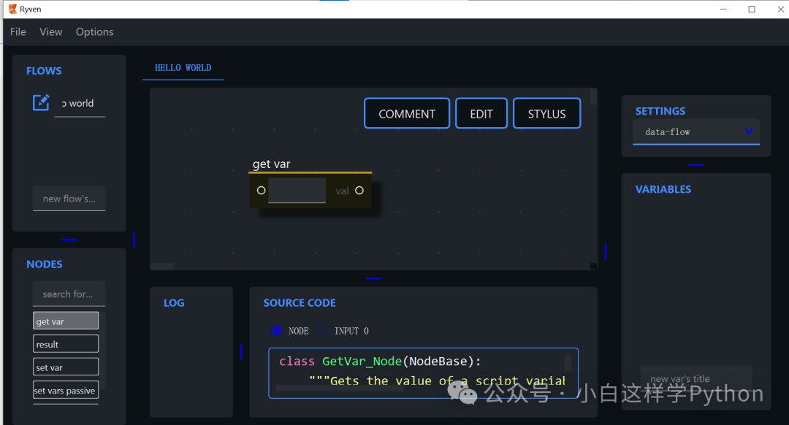Click the canvas vertical scrollbar handle
This screenshot has width=789, height=425.
point(593,96)
